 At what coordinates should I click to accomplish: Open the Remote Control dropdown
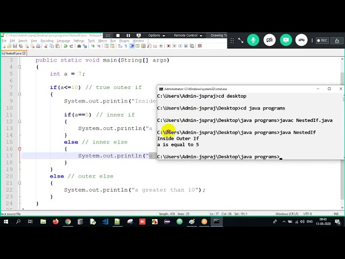tap(188, 36)
